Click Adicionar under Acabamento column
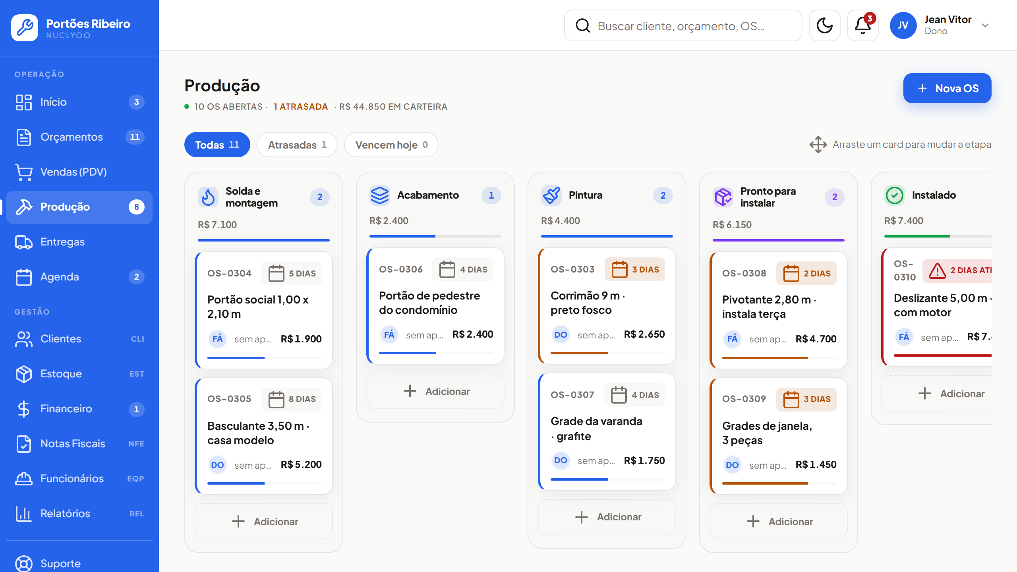1017x572 pixels. point(435,391)
